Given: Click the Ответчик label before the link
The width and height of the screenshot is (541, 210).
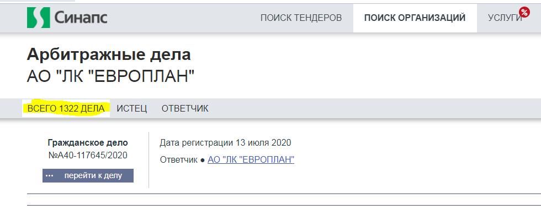Looking at the screenshot, I should (x=178, y=160).
